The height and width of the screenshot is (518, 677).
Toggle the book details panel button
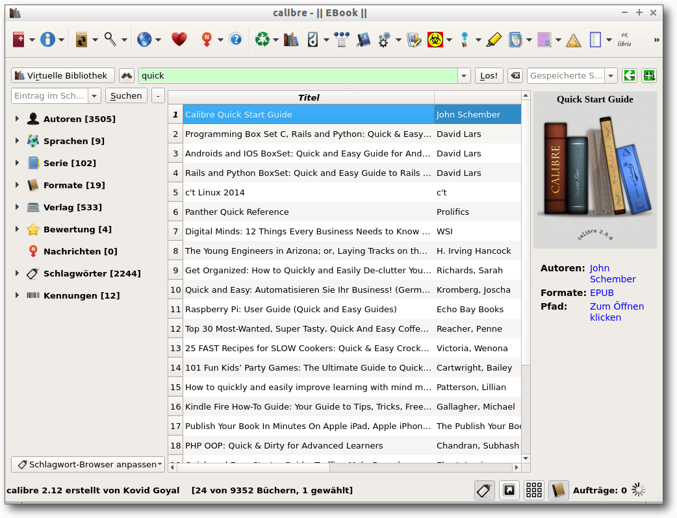point(558,490)
